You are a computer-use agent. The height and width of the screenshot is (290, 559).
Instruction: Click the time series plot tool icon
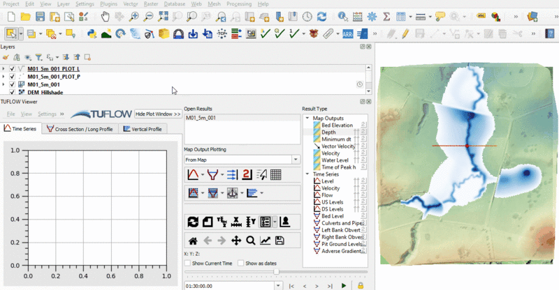click(x=193, y=174)
